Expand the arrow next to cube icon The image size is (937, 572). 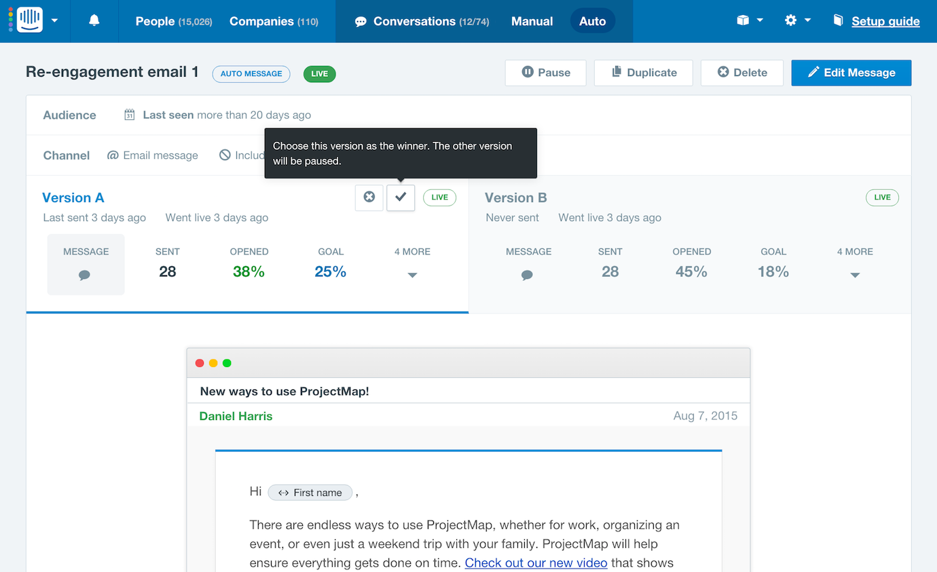pos(760,20)
